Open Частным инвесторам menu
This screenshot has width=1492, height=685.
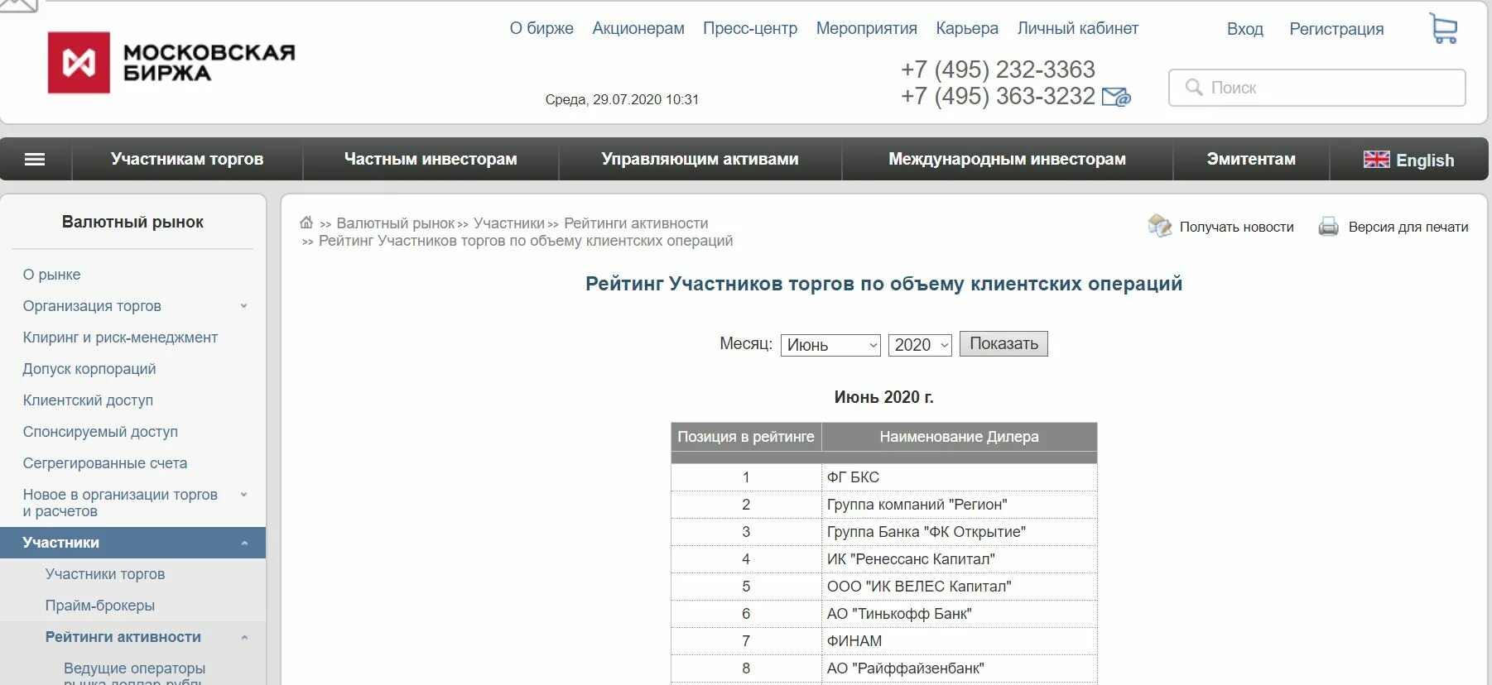pos(431,159)
